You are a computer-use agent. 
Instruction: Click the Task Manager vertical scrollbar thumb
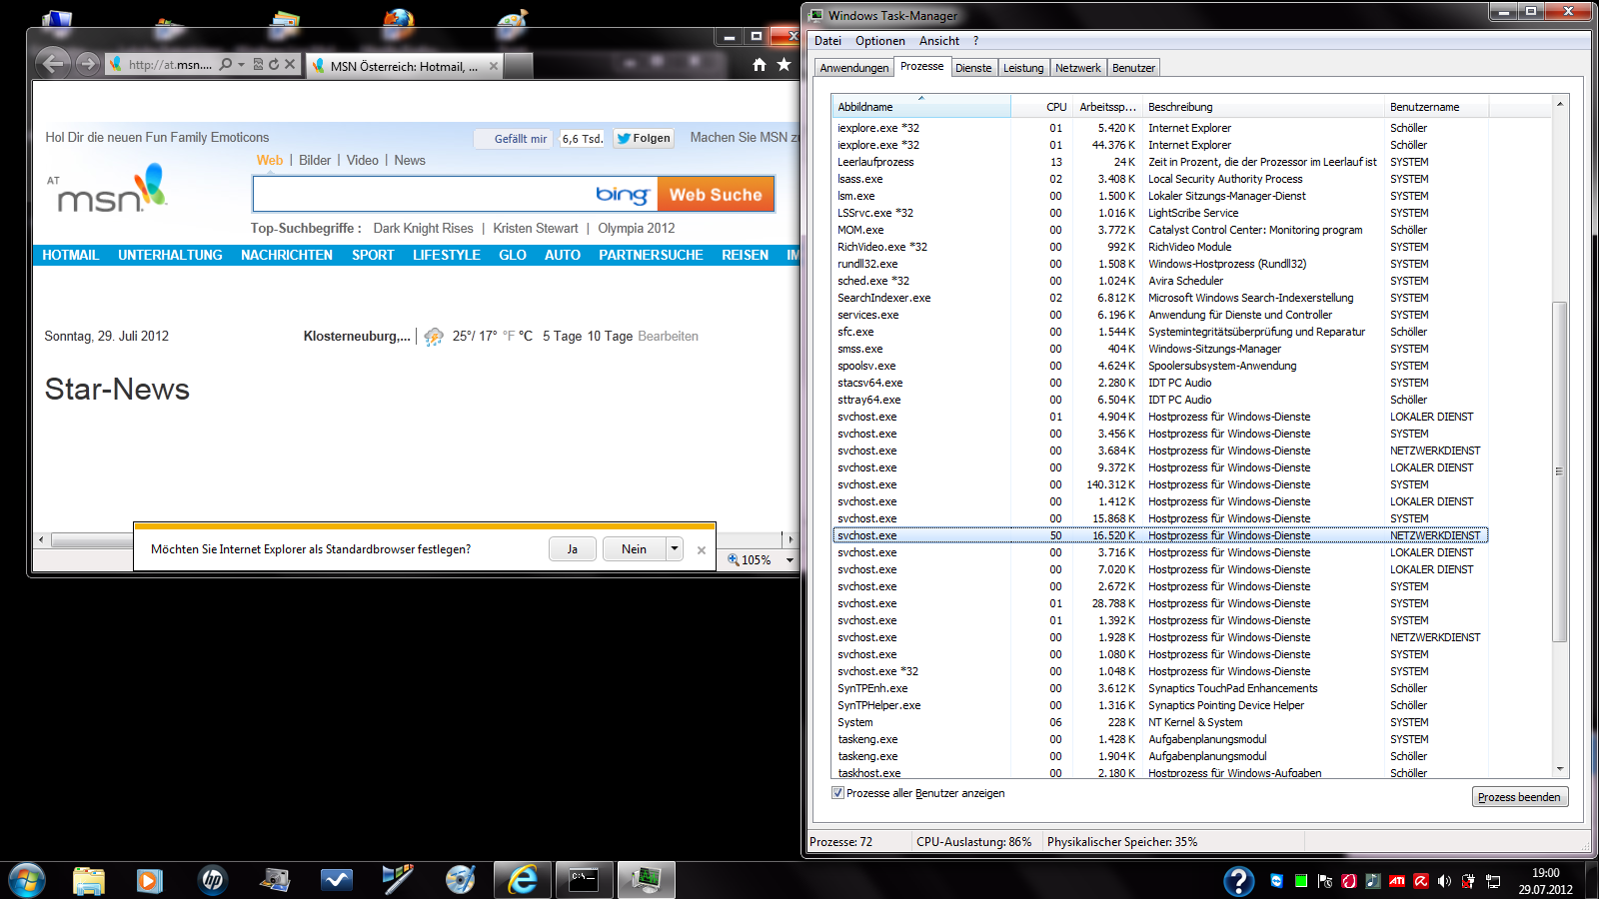pos(1559,471)
